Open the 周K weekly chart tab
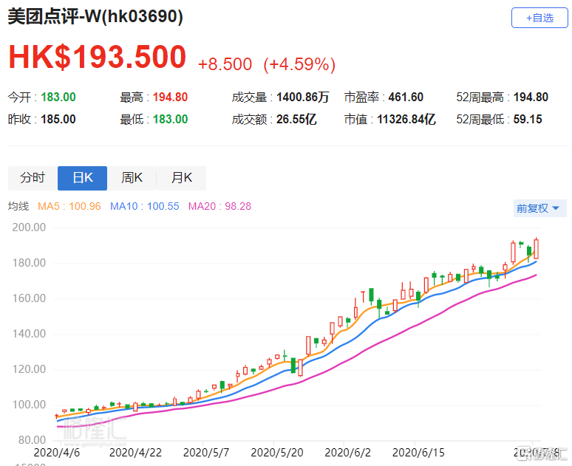Viewport: 572px width, 466px height. 132,178
